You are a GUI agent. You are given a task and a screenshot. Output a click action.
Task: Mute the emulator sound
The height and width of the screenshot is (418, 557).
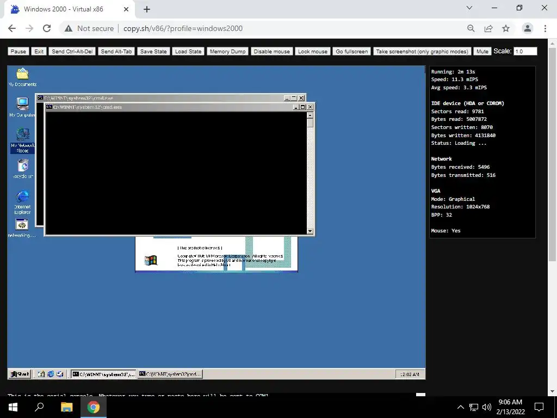coord(482,51)
